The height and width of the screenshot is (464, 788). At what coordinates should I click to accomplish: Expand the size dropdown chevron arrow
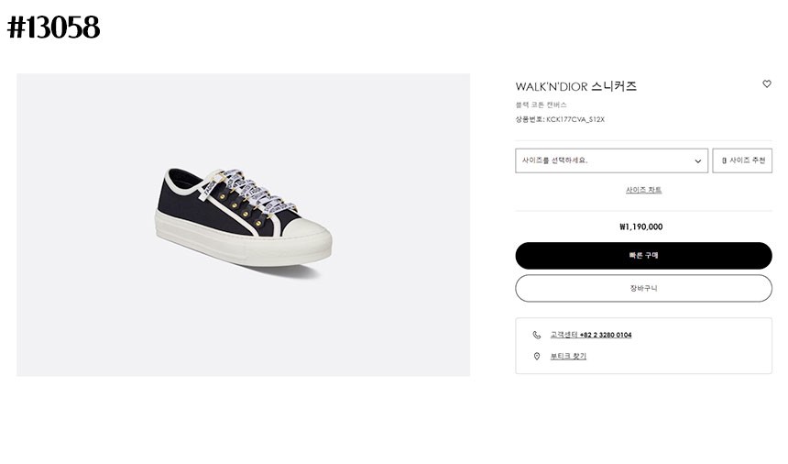click(x=698, y=161)
